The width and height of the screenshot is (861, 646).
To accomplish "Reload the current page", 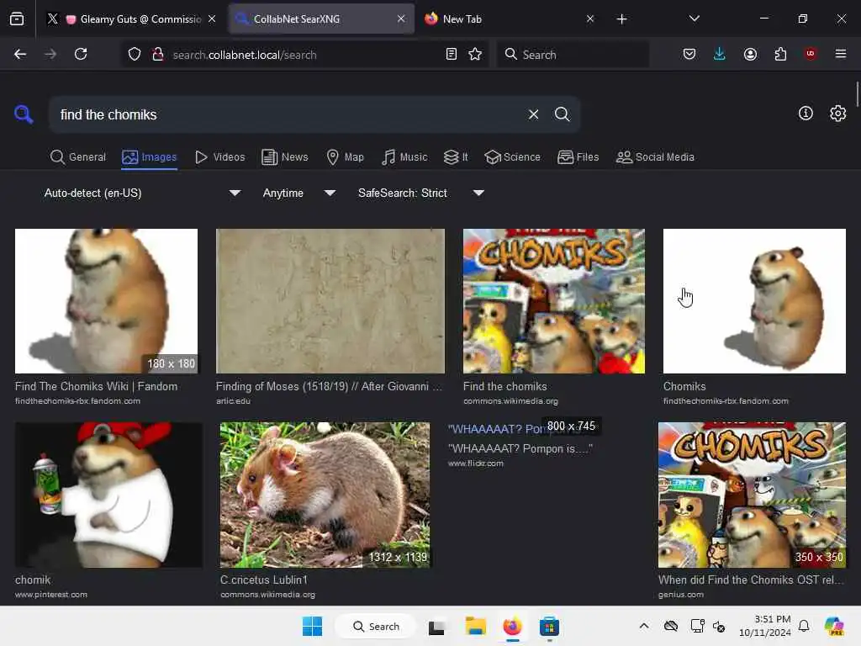I will click(81, 54).
